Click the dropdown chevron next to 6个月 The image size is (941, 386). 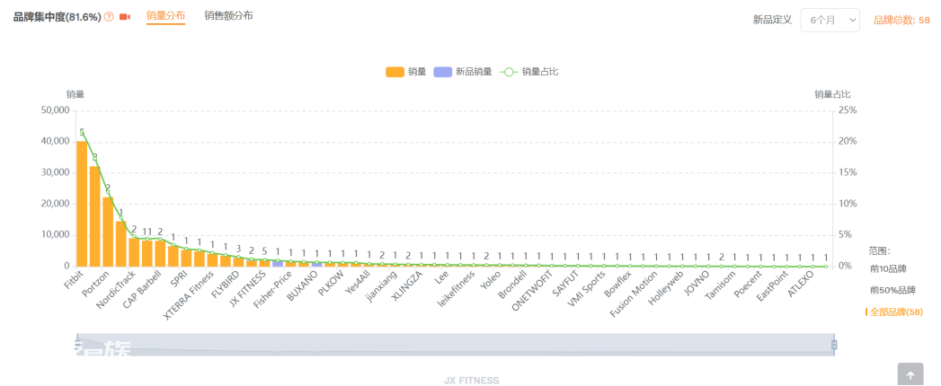point(851,21)
